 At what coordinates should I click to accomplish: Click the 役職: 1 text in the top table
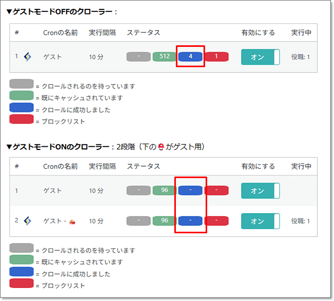tap(301, 57)
